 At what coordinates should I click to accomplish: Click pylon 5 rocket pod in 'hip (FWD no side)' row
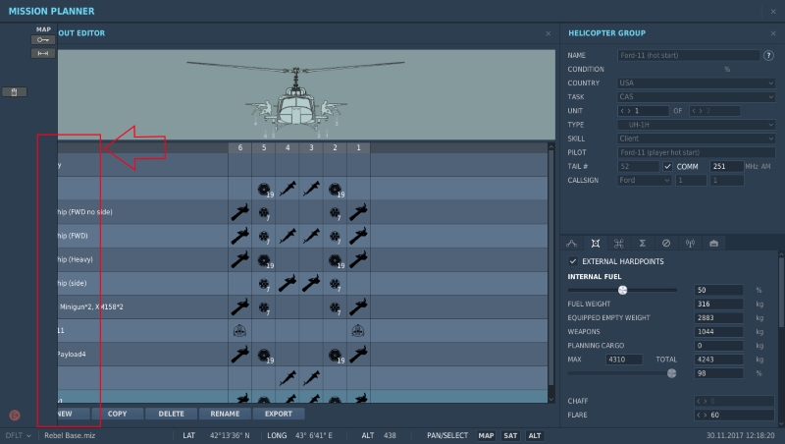point(264,213)
